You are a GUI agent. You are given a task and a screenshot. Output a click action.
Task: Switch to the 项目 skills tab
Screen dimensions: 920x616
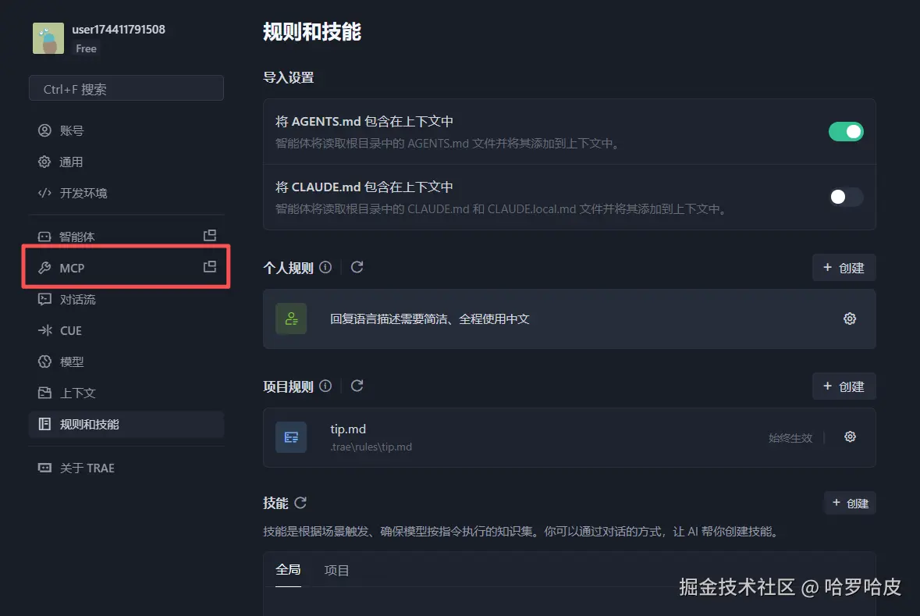[x=337, y=570]
